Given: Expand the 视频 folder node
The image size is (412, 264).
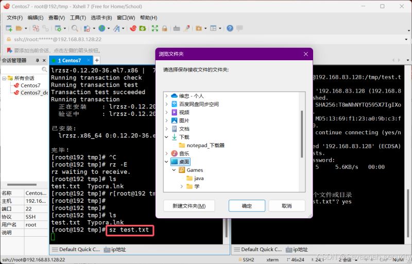Looking at the screenshot, I should point(166,112).
